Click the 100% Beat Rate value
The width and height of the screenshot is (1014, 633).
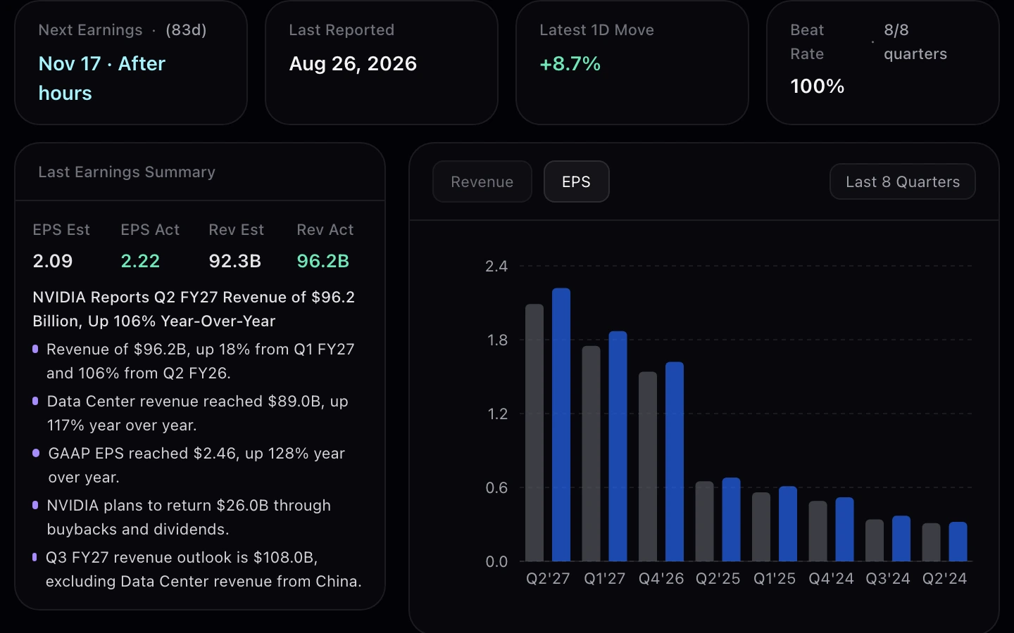817,86
